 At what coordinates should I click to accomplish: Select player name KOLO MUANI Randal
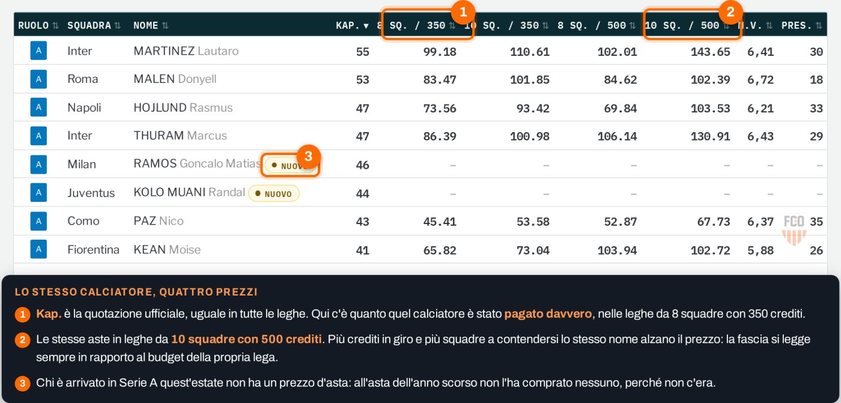coord(189,193)
